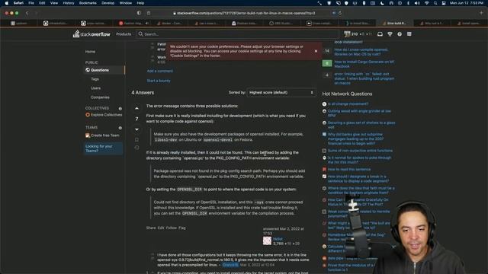Image resolution: width=488 pixels, height=274 pixels.
Task: Open the answerer's avatar image
Action: 267,241
